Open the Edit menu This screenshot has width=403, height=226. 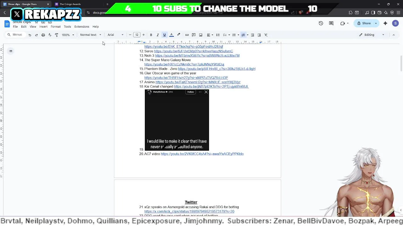(24, 27)
